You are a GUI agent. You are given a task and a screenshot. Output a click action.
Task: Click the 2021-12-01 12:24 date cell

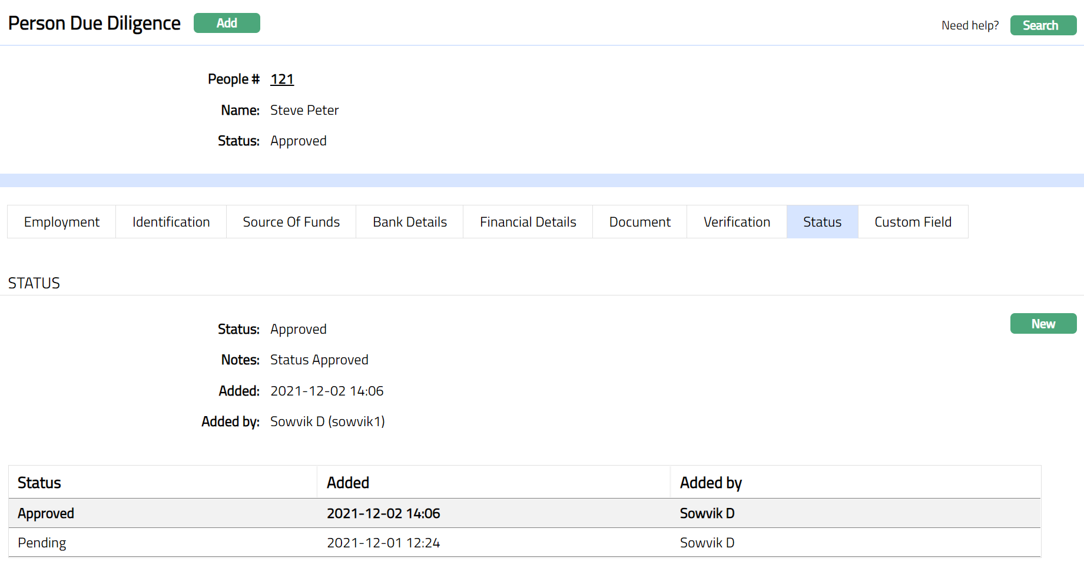383,543
